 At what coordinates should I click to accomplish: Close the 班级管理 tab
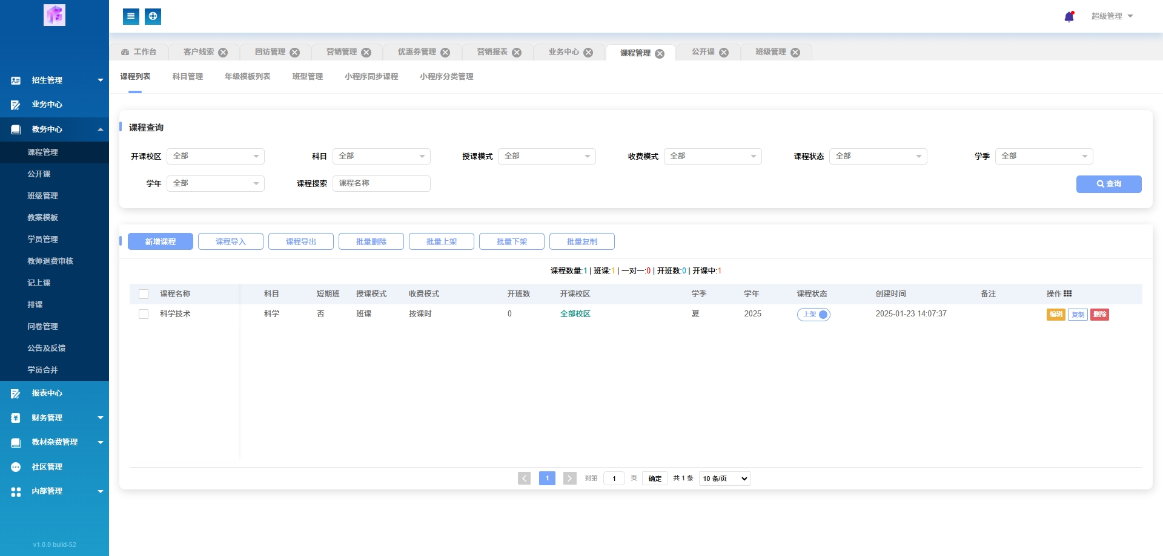[x=795, y=53]
